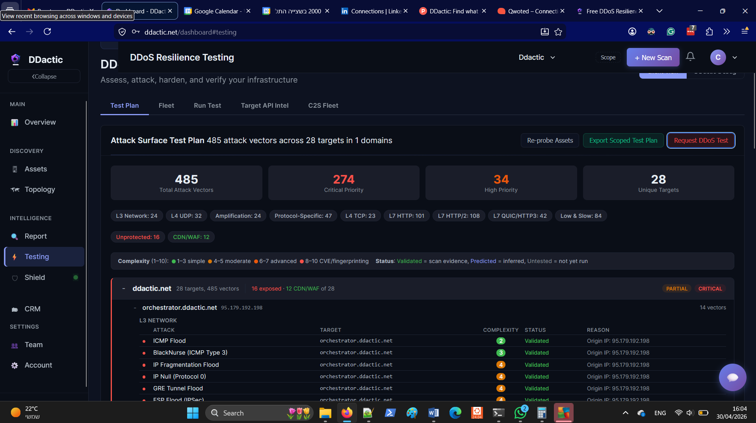Screen dimensions: 756x423
Task: Click the GRE Tunnel Flood attack row
Action: (x=433, y=388)
